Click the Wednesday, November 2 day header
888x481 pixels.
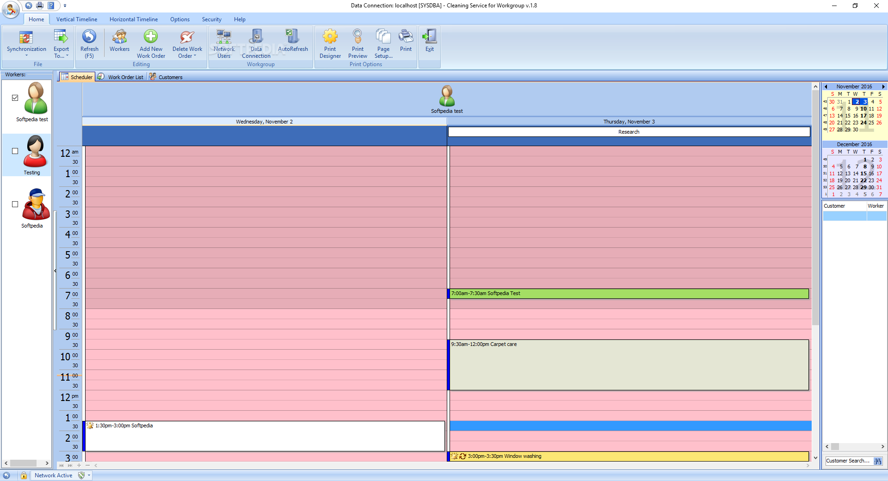(265, 122)
